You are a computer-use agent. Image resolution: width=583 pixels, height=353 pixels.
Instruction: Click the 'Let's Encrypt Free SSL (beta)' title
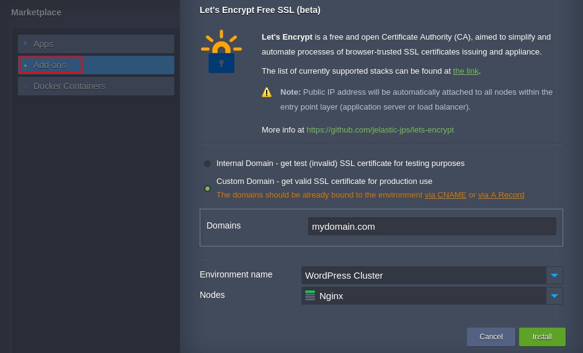260,10
